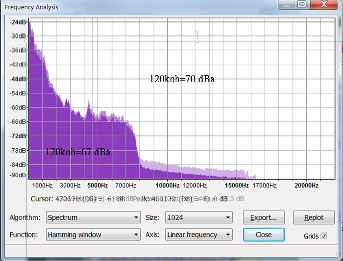The width and height of the screenshot is (343, 261).
Task: Click the -48dB label on the vertical axis
Action: (x=18, y=79)
